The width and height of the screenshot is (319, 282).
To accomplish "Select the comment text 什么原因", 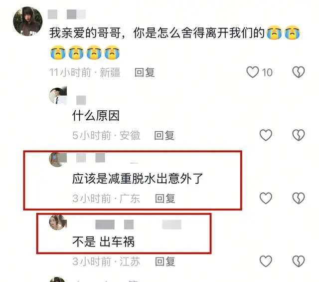I will point(96,116).
